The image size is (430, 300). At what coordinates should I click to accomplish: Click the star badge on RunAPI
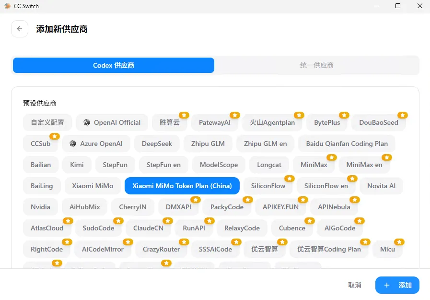pos(209,221)
